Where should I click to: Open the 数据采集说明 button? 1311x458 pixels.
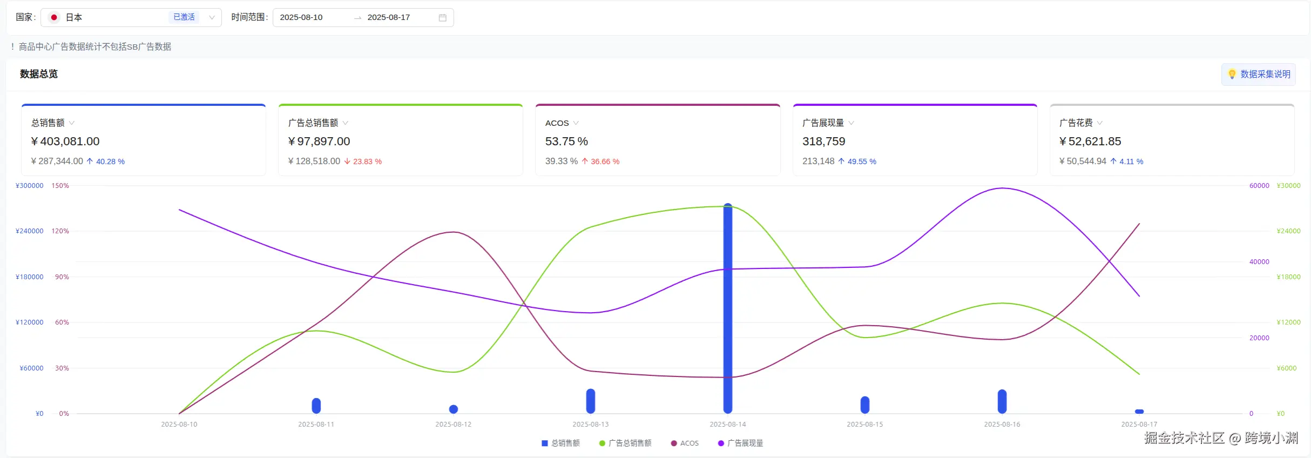point(1259,75)
